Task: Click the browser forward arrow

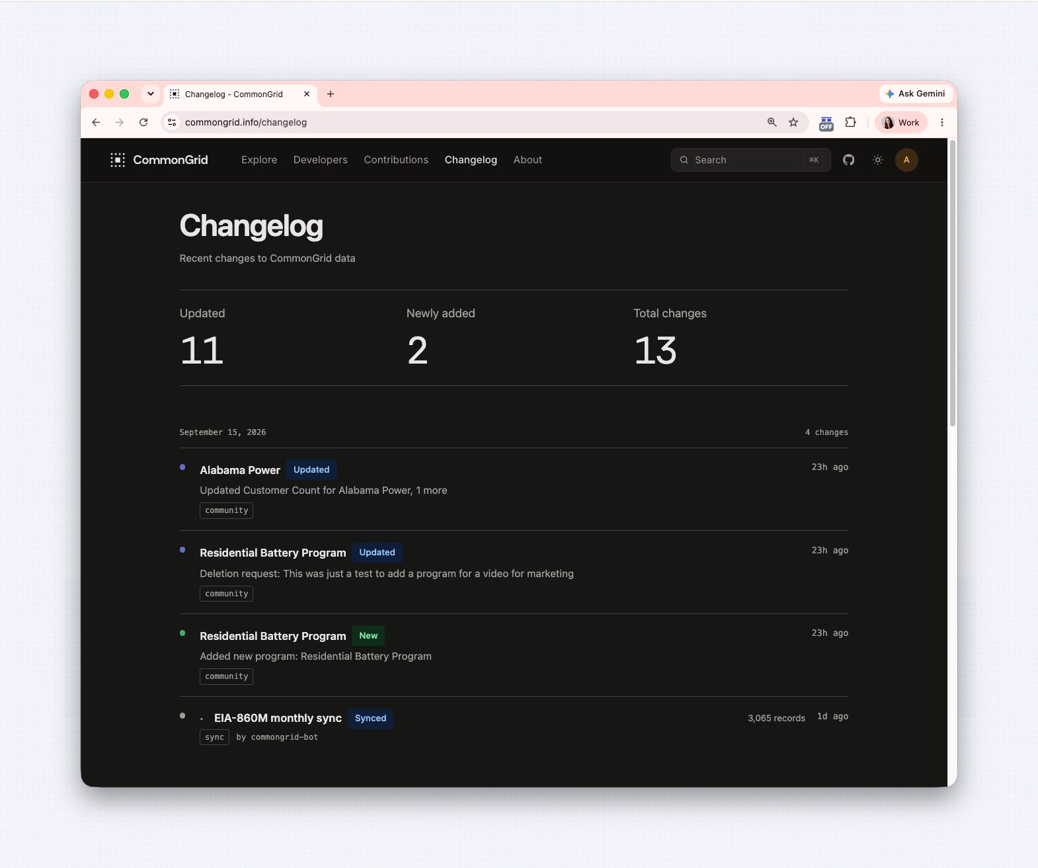Action: 120,122
